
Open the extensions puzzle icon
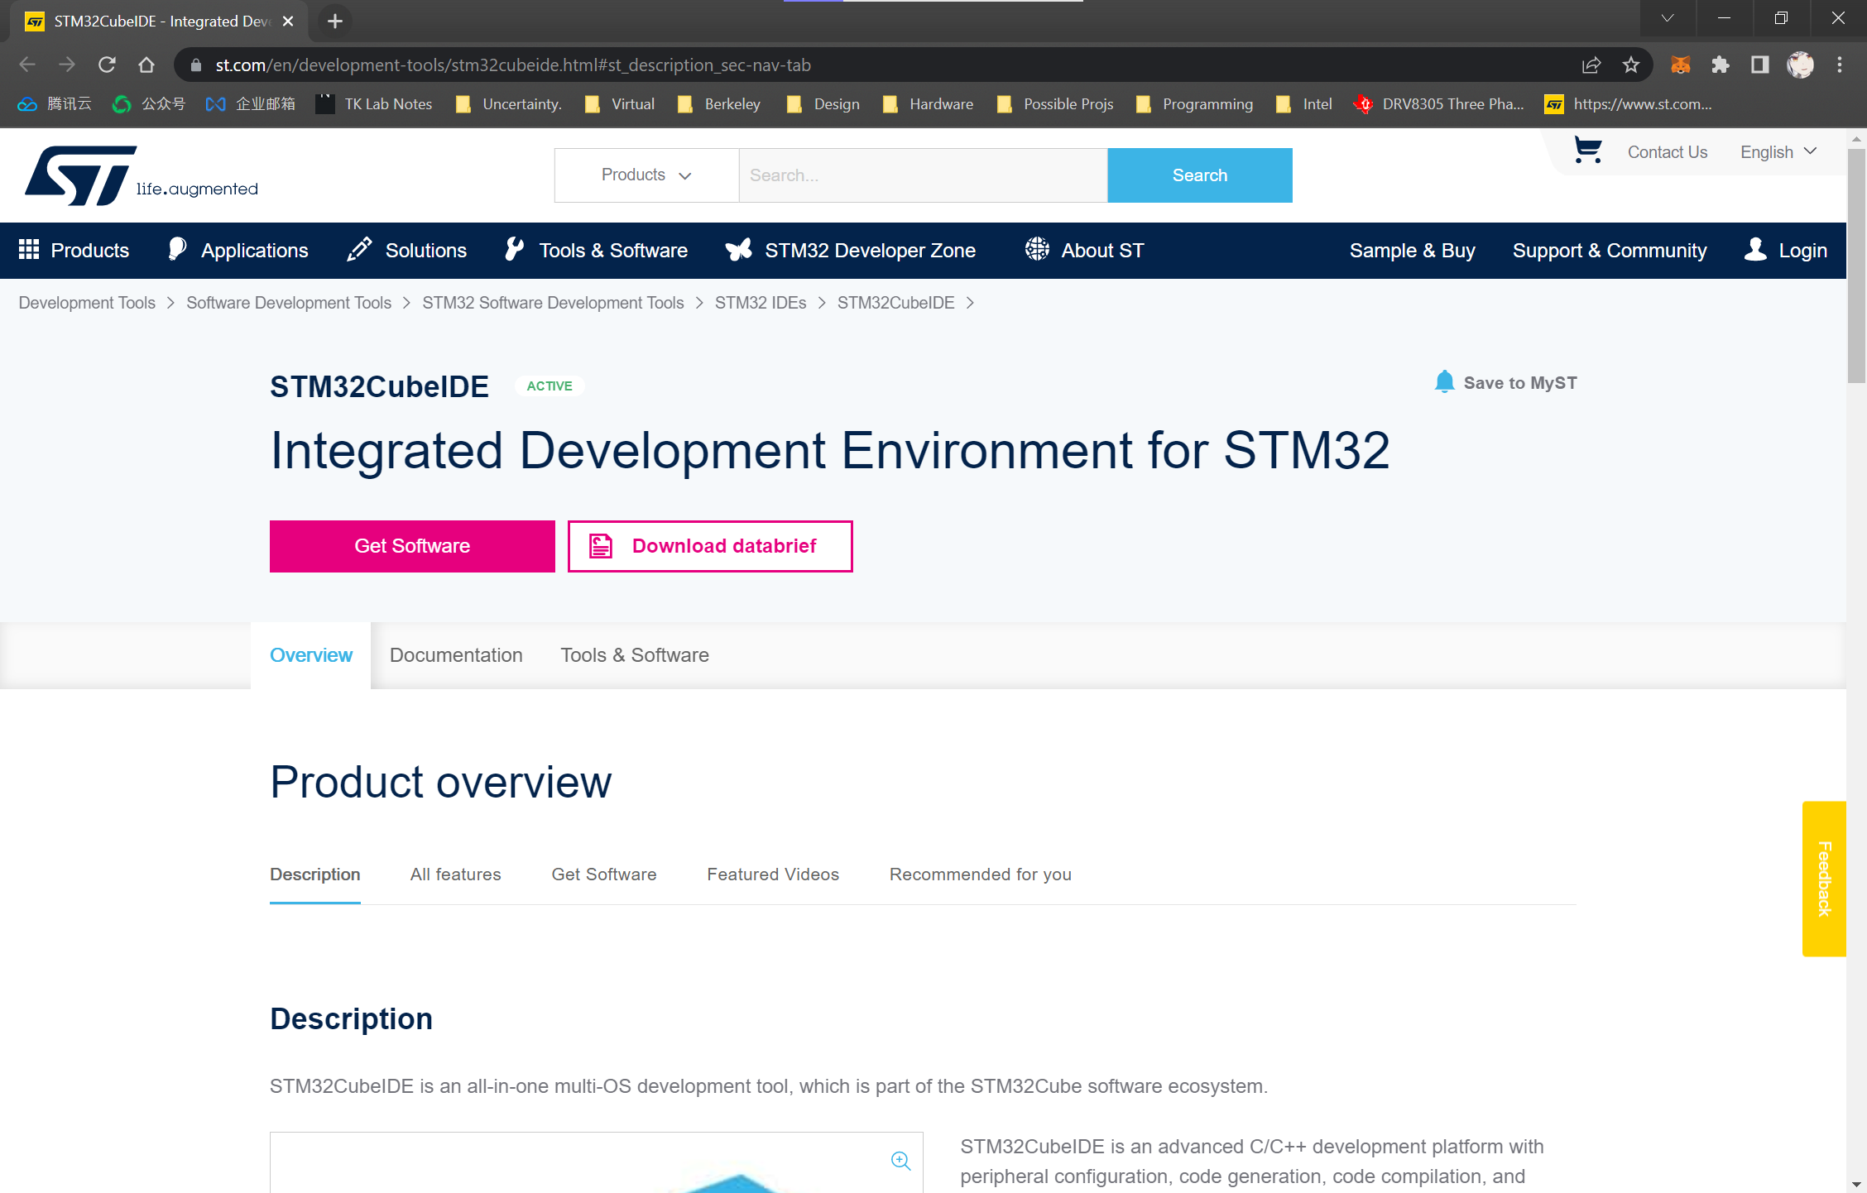pyautogui.click(x=1721, y=65)
